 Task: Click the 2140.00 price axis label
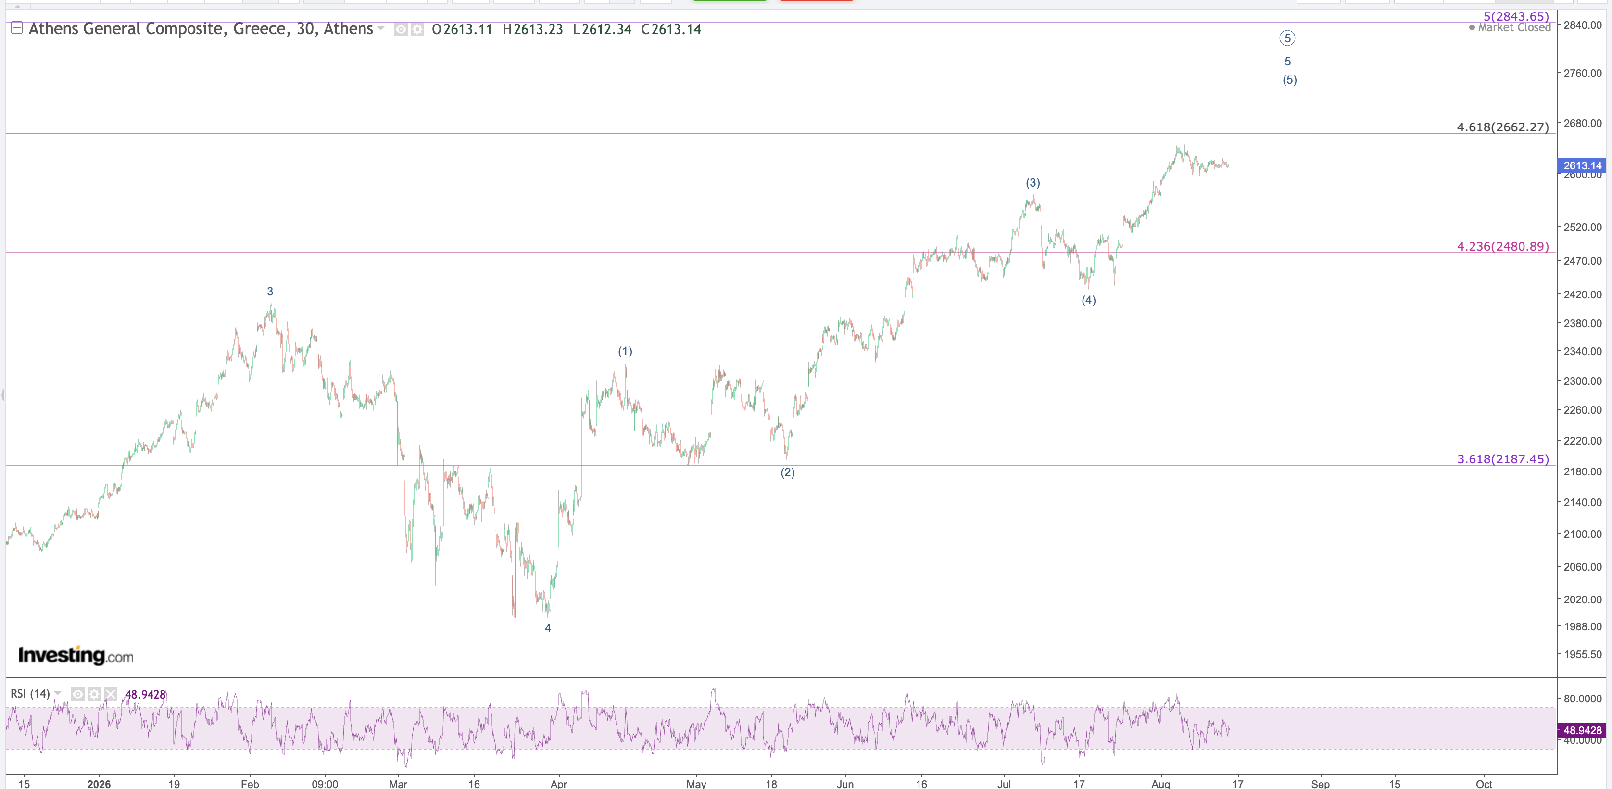[1583, 502]
